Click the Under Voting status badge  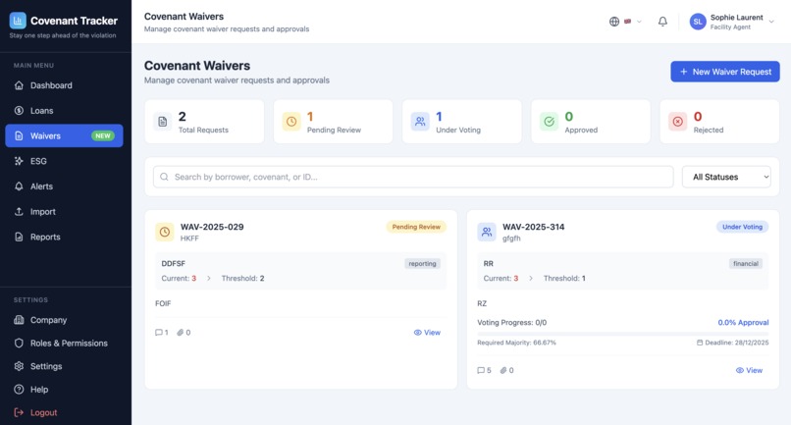742,227
